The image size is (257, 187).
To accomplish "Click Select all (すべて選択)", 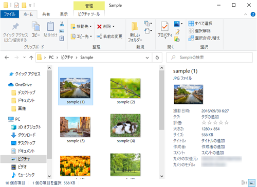I will [200, 24].
